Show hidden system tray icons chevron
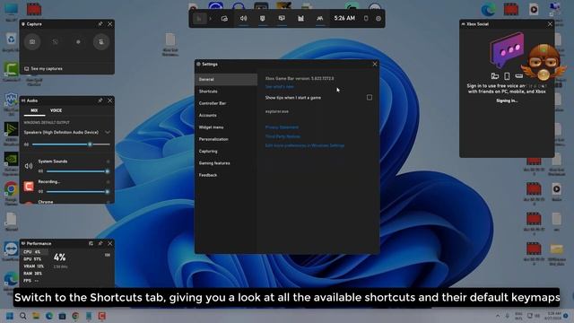Viewport: 574px width, 323px height. 498,316
